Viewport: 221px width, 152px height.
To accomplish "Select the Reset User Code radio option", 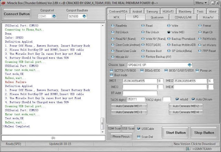I will tap(124, 51).
